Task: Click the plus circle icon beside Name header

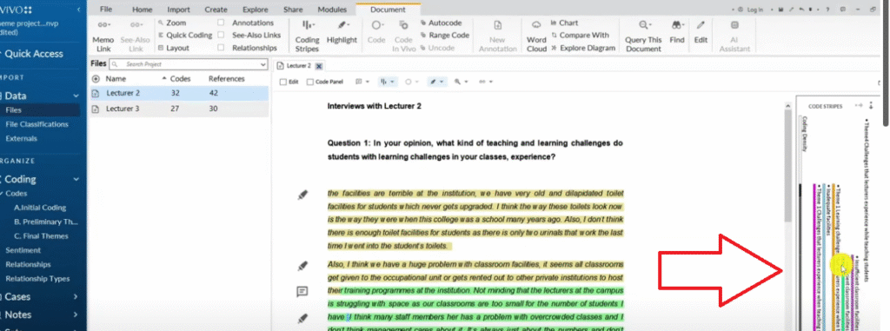Action: 96,79
